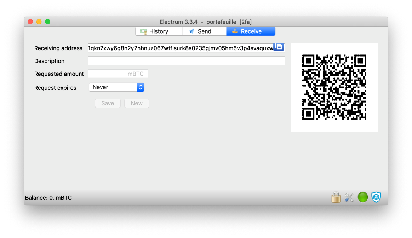This screenshot has height=238, width=412.
Task: Open Request expires Never dropdown
Action: 117,87
